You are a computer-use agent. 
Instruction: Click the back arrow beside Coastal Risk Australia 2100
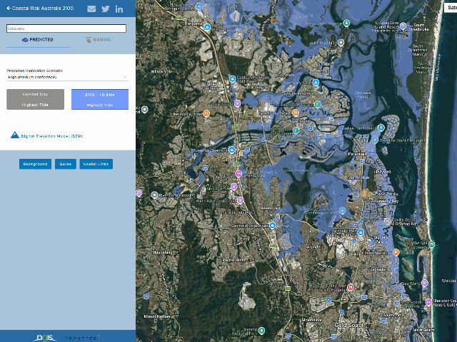(x=9, y=8)
